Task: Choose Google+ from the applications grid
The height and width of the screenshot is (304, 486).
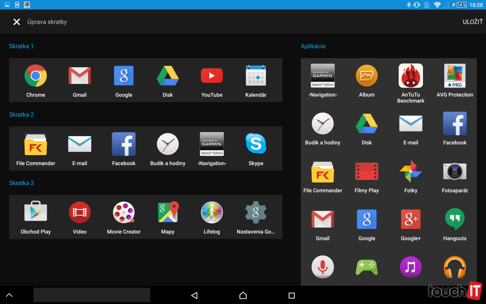Action: click(410, 219)
